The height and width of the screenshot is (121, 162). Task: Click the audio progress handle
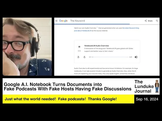[x=93, y=57]
